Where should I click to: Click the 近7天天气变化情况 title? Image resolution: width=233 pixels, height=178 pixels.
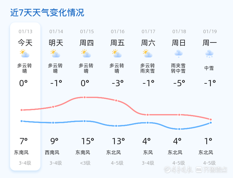coord(47,13)
